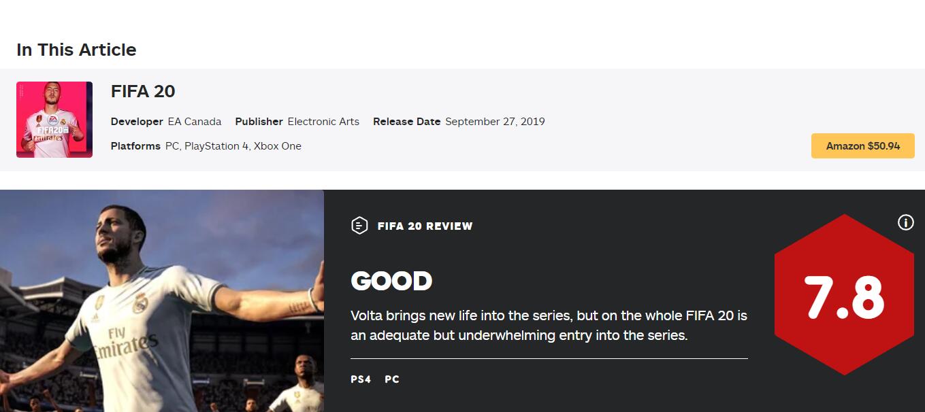Click the FIFA 20 review screenshot image
Screen dimensions: 925x412
[x=162, y=301]
